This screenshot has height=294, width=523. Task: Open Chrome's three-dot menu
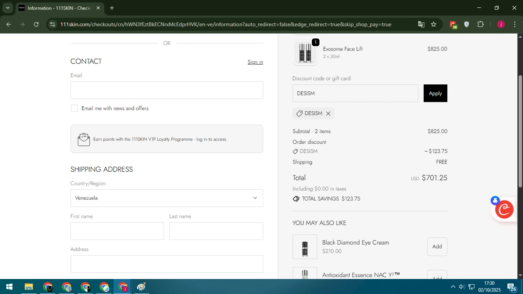pyautogui.click(x=515, y=24)
